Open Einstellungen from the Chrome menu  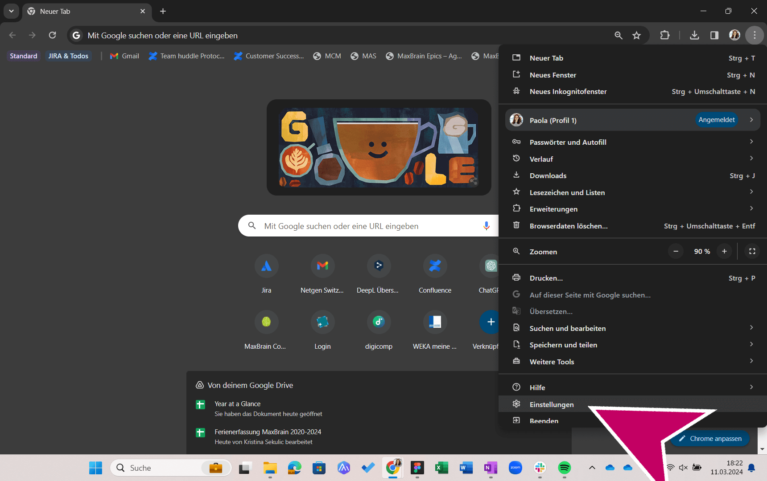click(x=633, y=404)
